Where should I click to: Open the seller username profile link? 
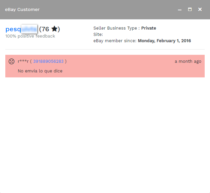(21, 29)
